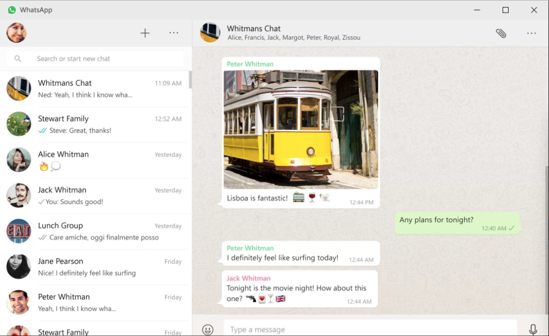This screenshot has width=549, height=336.
Task: Close the WhatsApp window
Action: coord(534,10)
